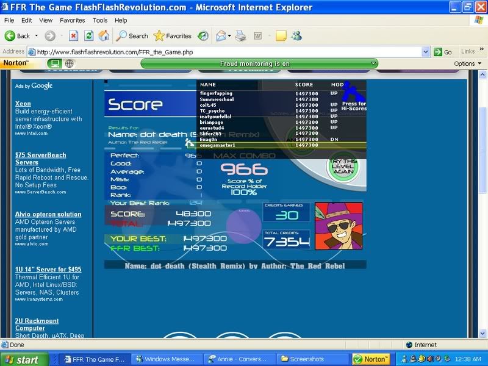Viewport: 488px width, 366px height.
Task: Click inside the address bar URL field
Action: (x=226, y=52)
